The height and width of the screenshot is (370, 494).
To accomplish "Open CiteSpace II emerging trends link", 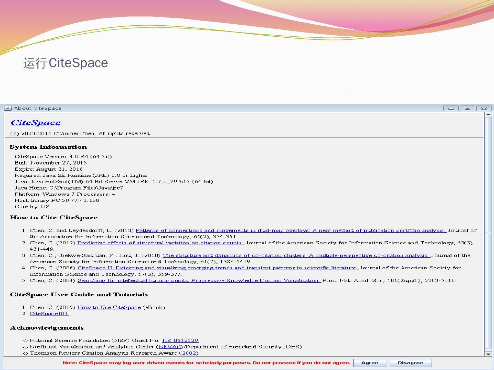I will [x=217, y=268].
